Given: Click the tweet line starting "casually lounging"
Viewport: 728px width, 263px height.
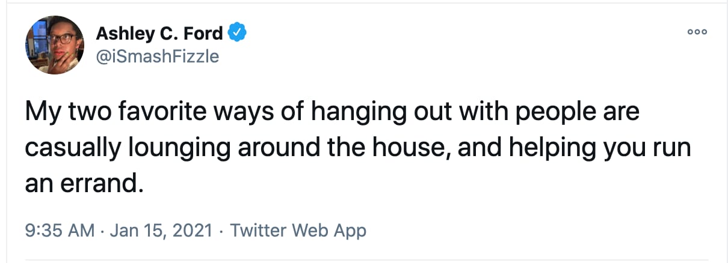Looking at the screenshot, I should click(x=357, y=148).
